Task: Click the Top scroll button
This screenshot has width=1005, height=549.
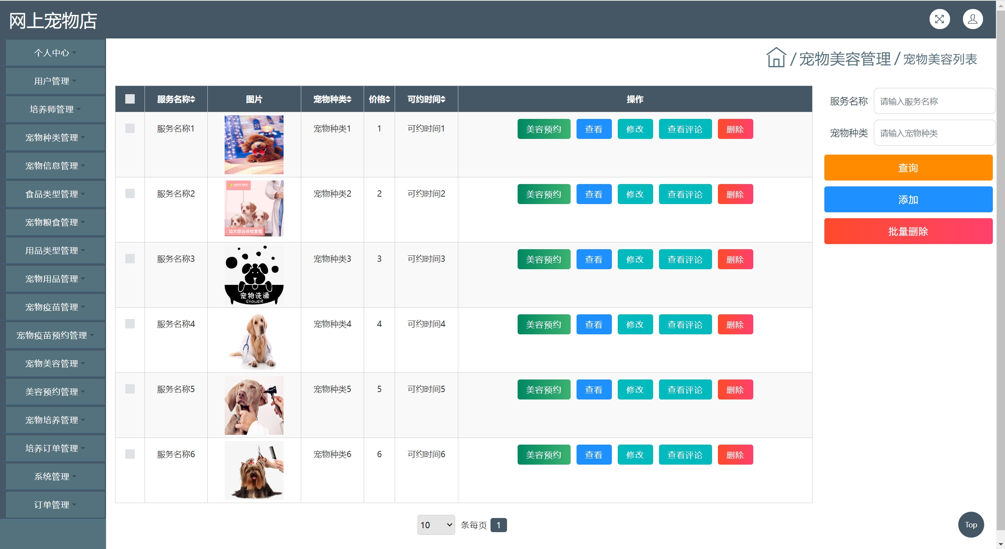Action: [x=970, y=525]
